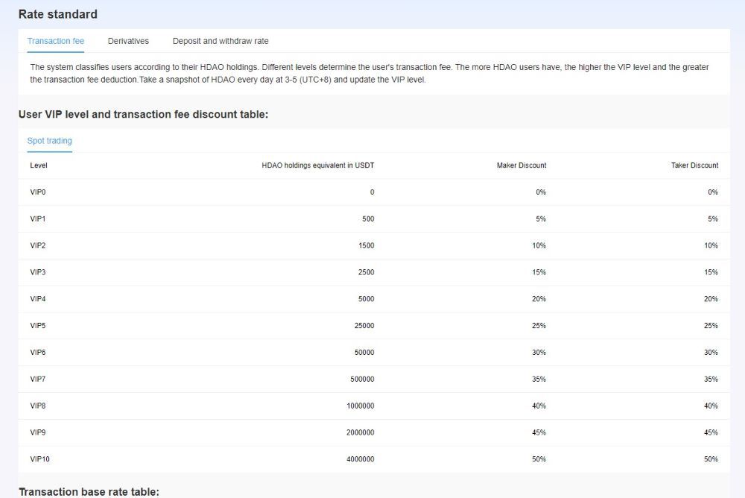Screen dimensions: 745x498
Task: Click the 35% Taker Discount in VIP7 row
Action: tap(711, 379)
